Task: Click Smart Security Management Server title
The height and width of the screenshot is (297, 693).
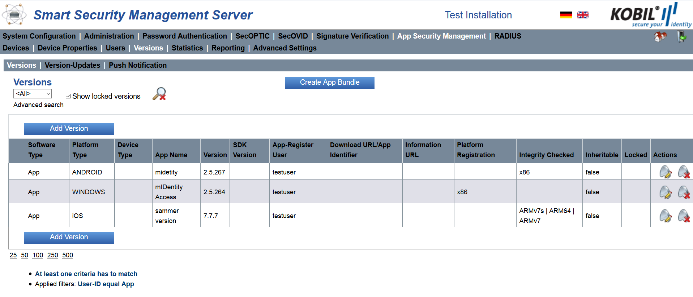Action: tap(143, 15)
